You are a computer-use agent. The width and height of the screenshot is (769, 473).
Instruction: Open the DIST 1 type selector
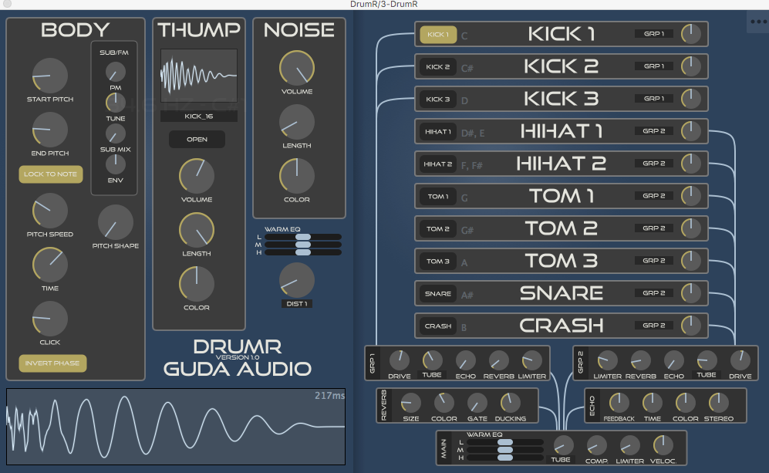tap(297, 304)
